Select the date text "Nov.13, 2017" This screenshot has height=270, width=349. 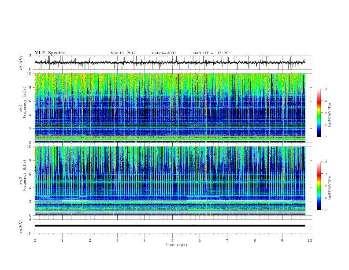point(123,53)
